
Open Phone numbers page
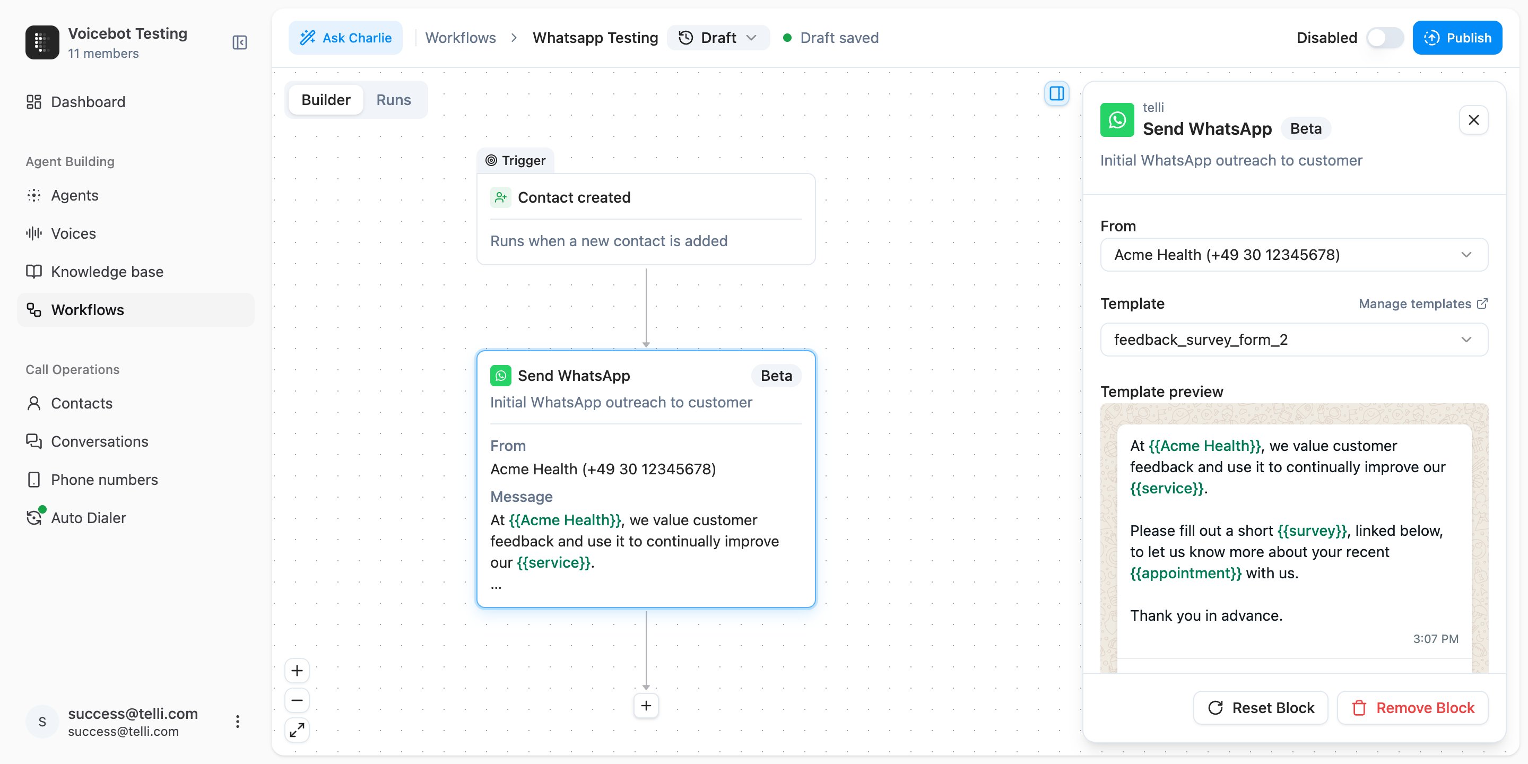click(135, 479)
